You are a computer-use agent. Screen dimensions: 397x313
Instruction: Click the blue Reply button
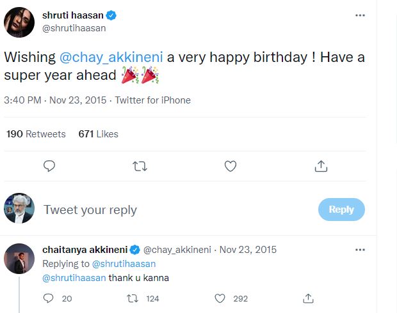(x=341, y=210)
